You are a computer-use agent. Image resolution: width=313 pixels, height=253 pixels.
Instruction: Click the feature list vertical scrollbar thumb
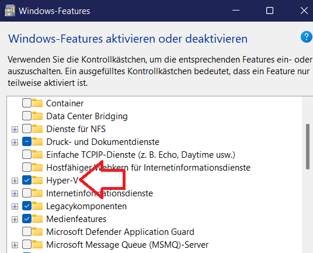pos(308,147)
